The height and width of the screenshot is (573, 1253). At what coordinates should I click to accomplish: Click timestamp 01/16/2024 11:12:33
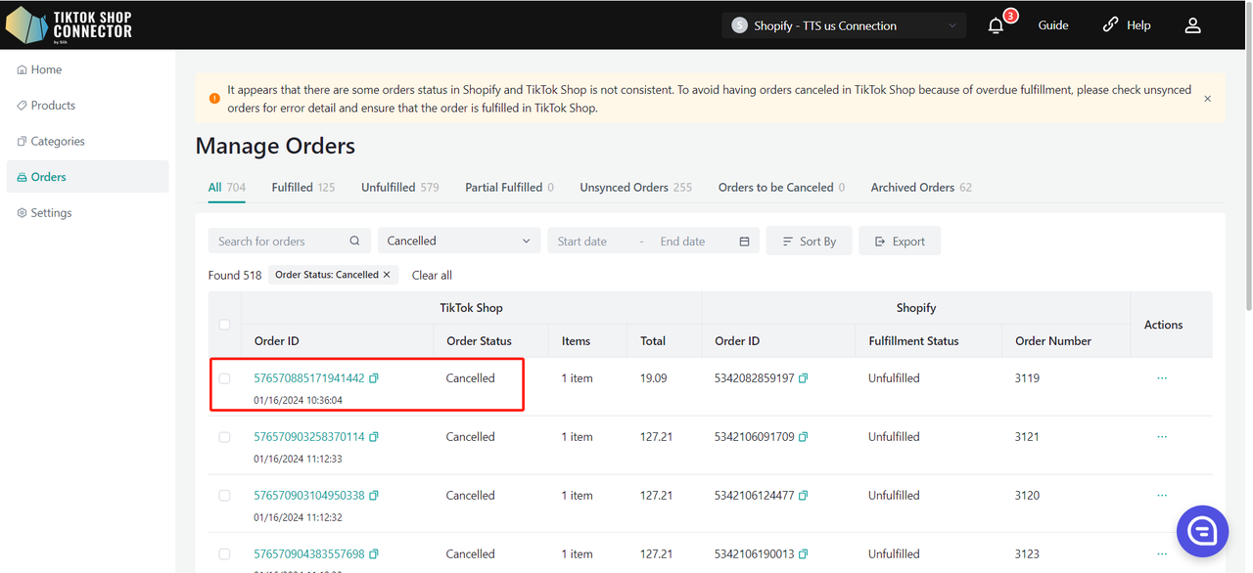point(298,459)
